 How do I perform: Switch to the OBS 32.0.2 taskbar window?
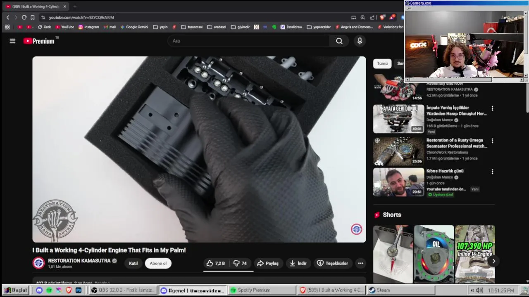point(123,290)
